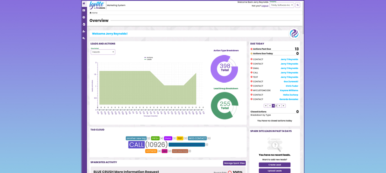Image resolution: width=386 pixels, height=173 pixels.
Task: Click the Home breadcrumb link
Action: point(93,13)
